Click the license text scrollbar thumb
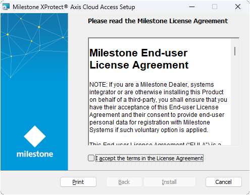 click(x=235, y=51)
